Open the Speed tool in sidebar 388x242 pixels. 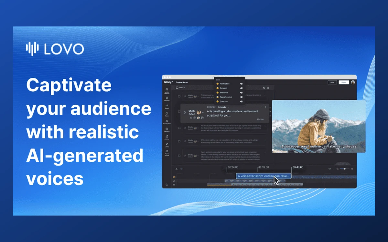point(167,106)
